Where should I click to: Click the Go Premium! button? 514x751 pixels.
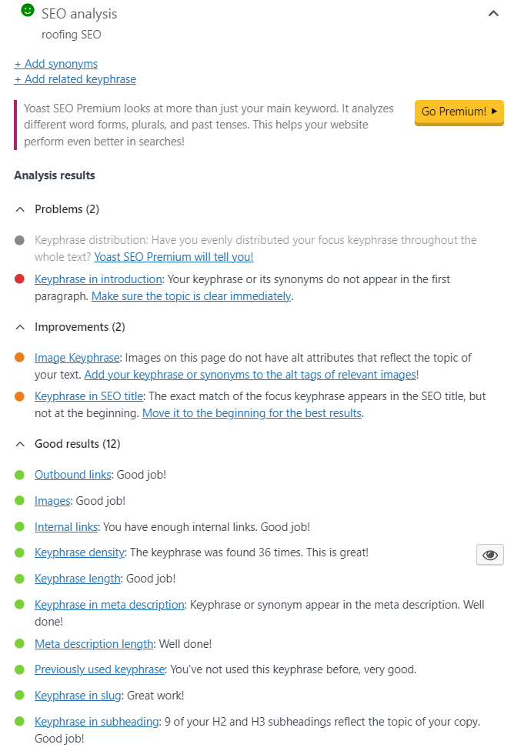click(x=459, y=112)
